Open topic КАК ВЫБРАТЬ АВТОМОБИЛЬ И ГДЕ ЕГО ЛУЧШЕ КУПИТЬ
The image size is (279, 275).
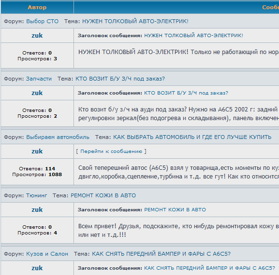click(x=192, y=137)
